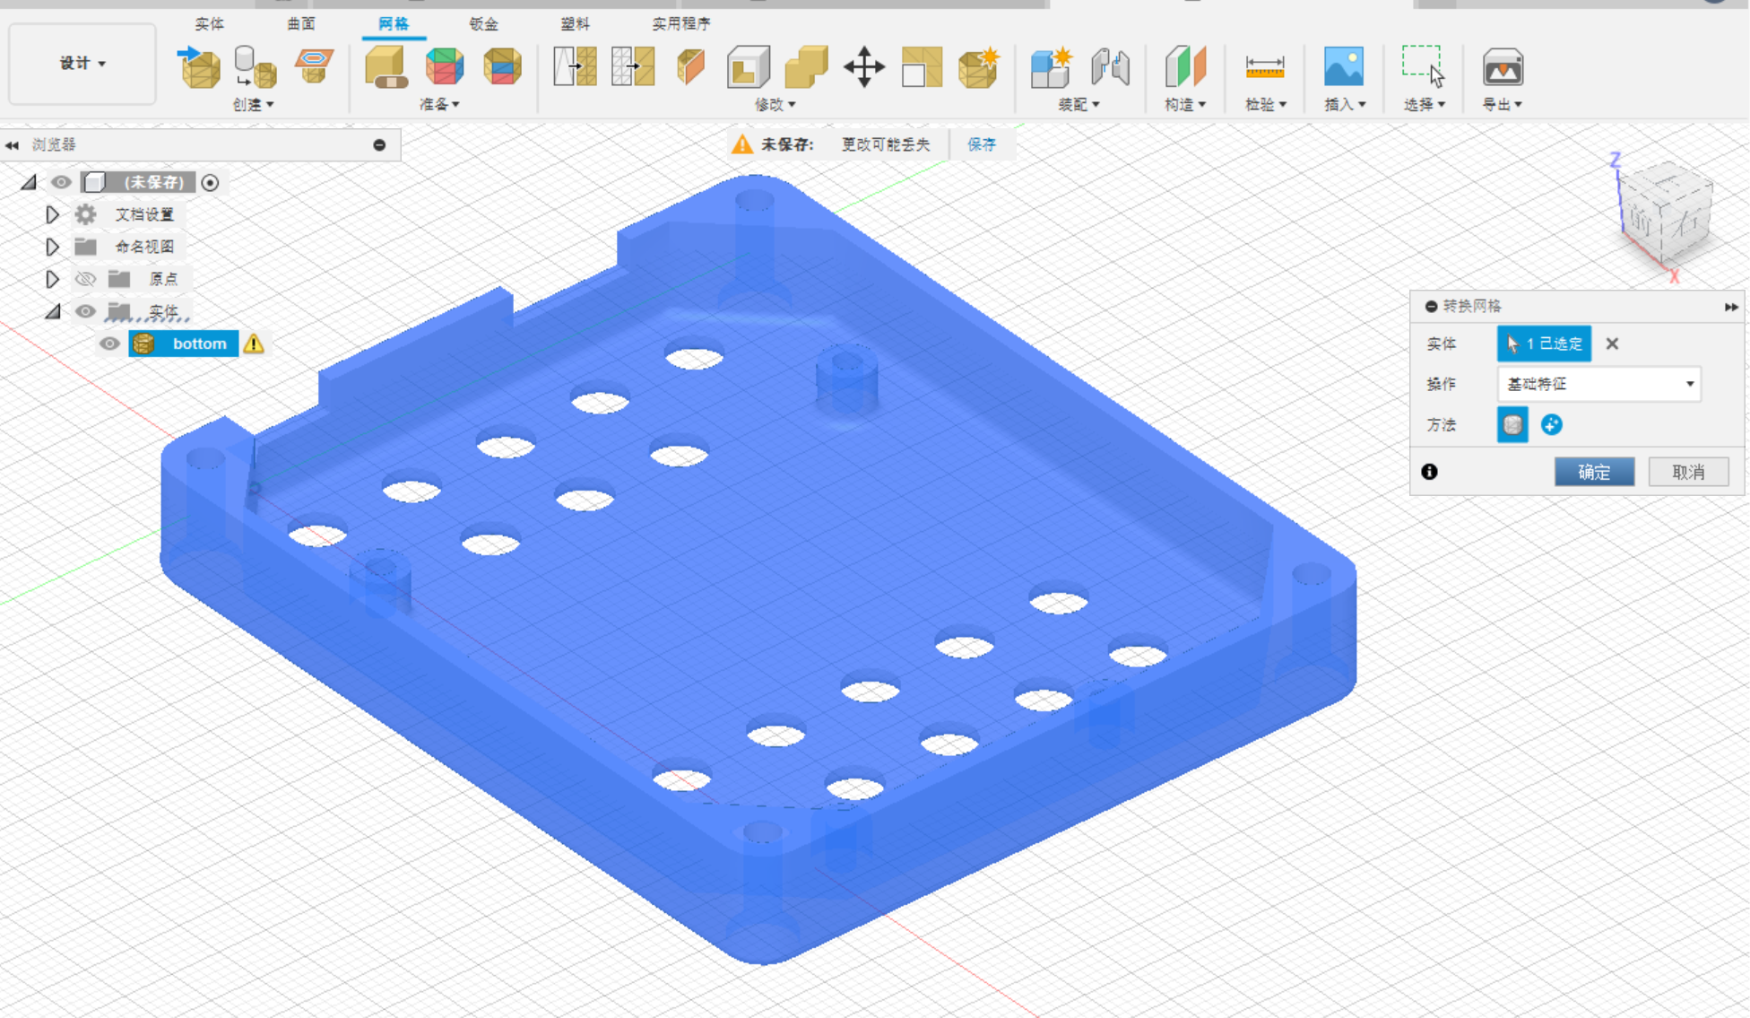
Task: Choose the Parametric method icon
Action: pos(1552,425)
